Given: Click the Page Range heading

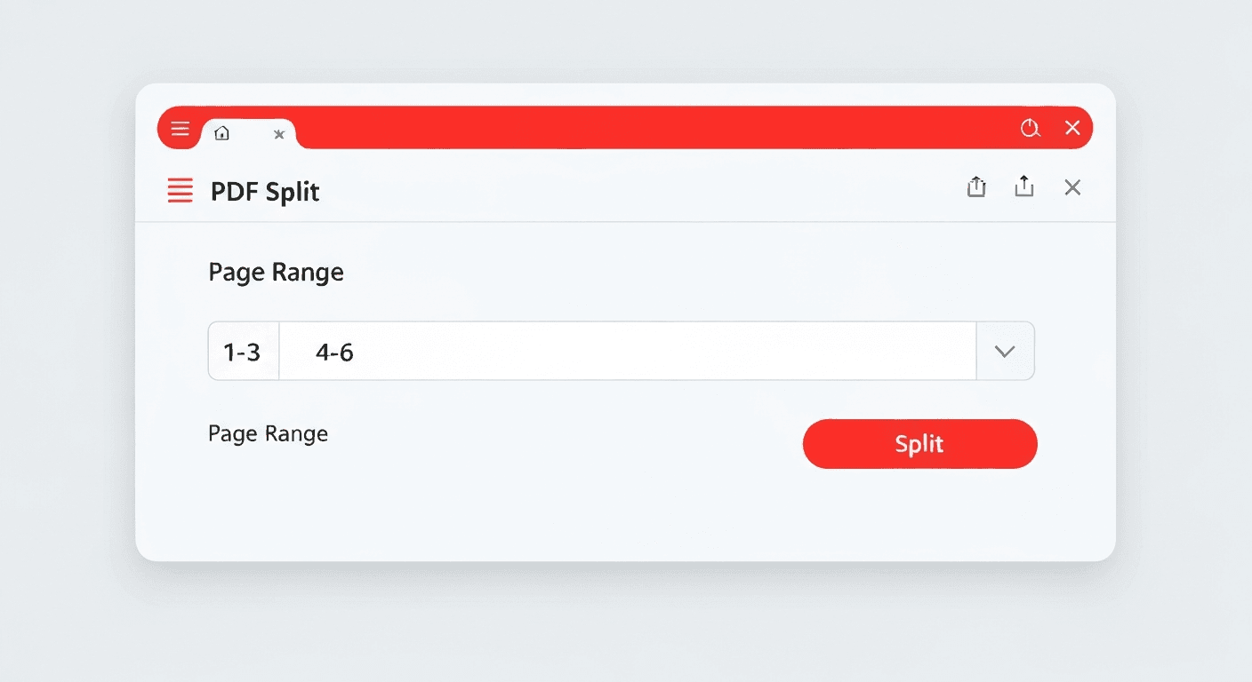Looking at the screenshot, I should point(276,272).
